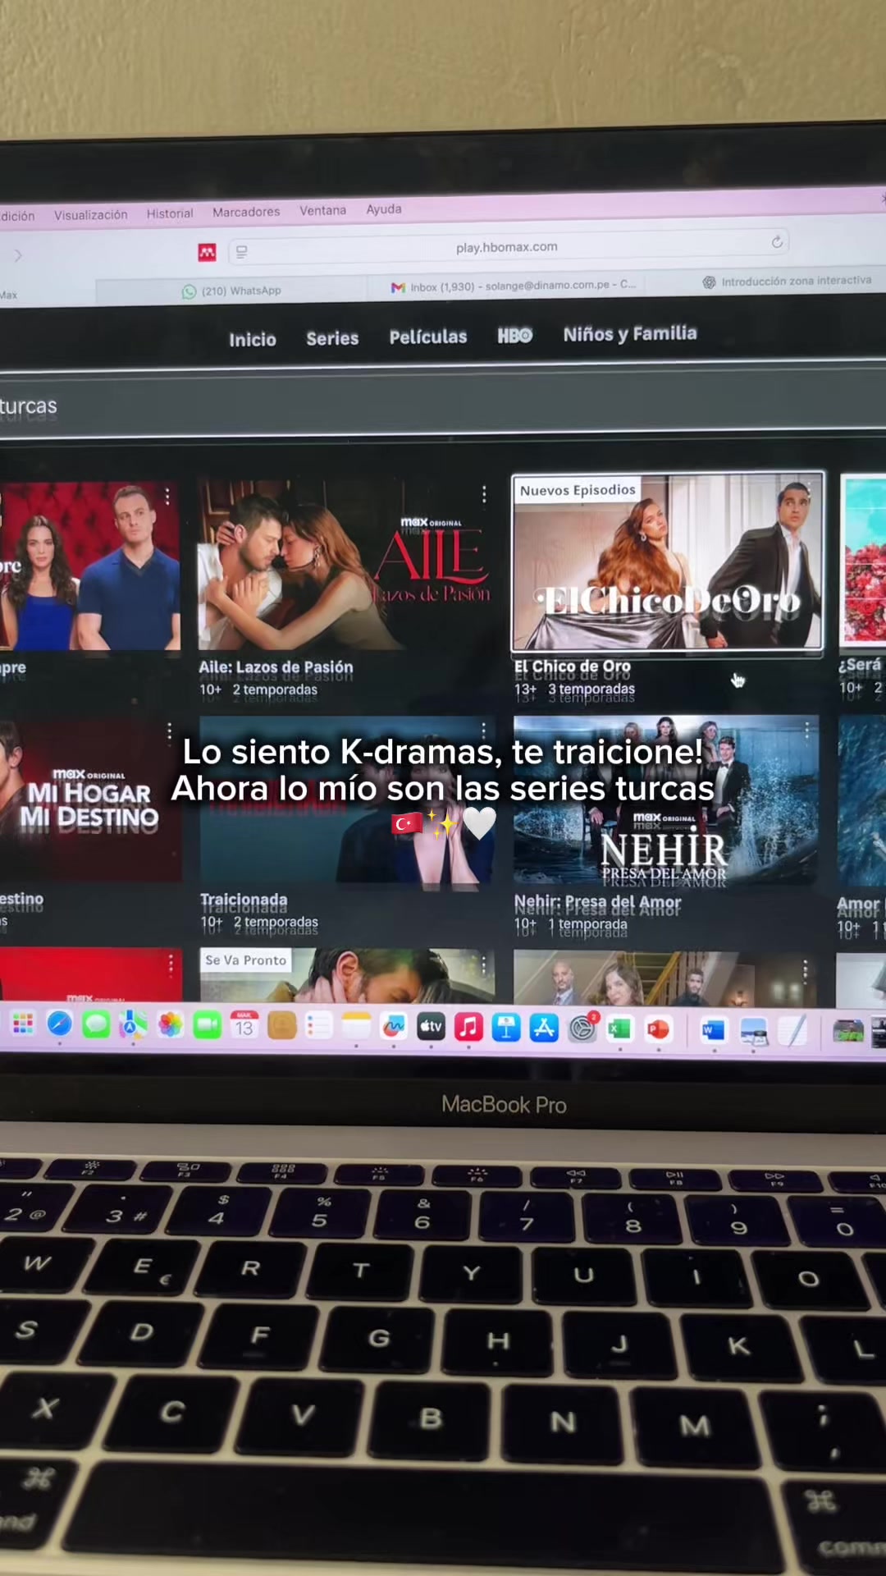Open the Visualización menu
This screenshot has width=886, height=1576.
click(x=91, y=214)
